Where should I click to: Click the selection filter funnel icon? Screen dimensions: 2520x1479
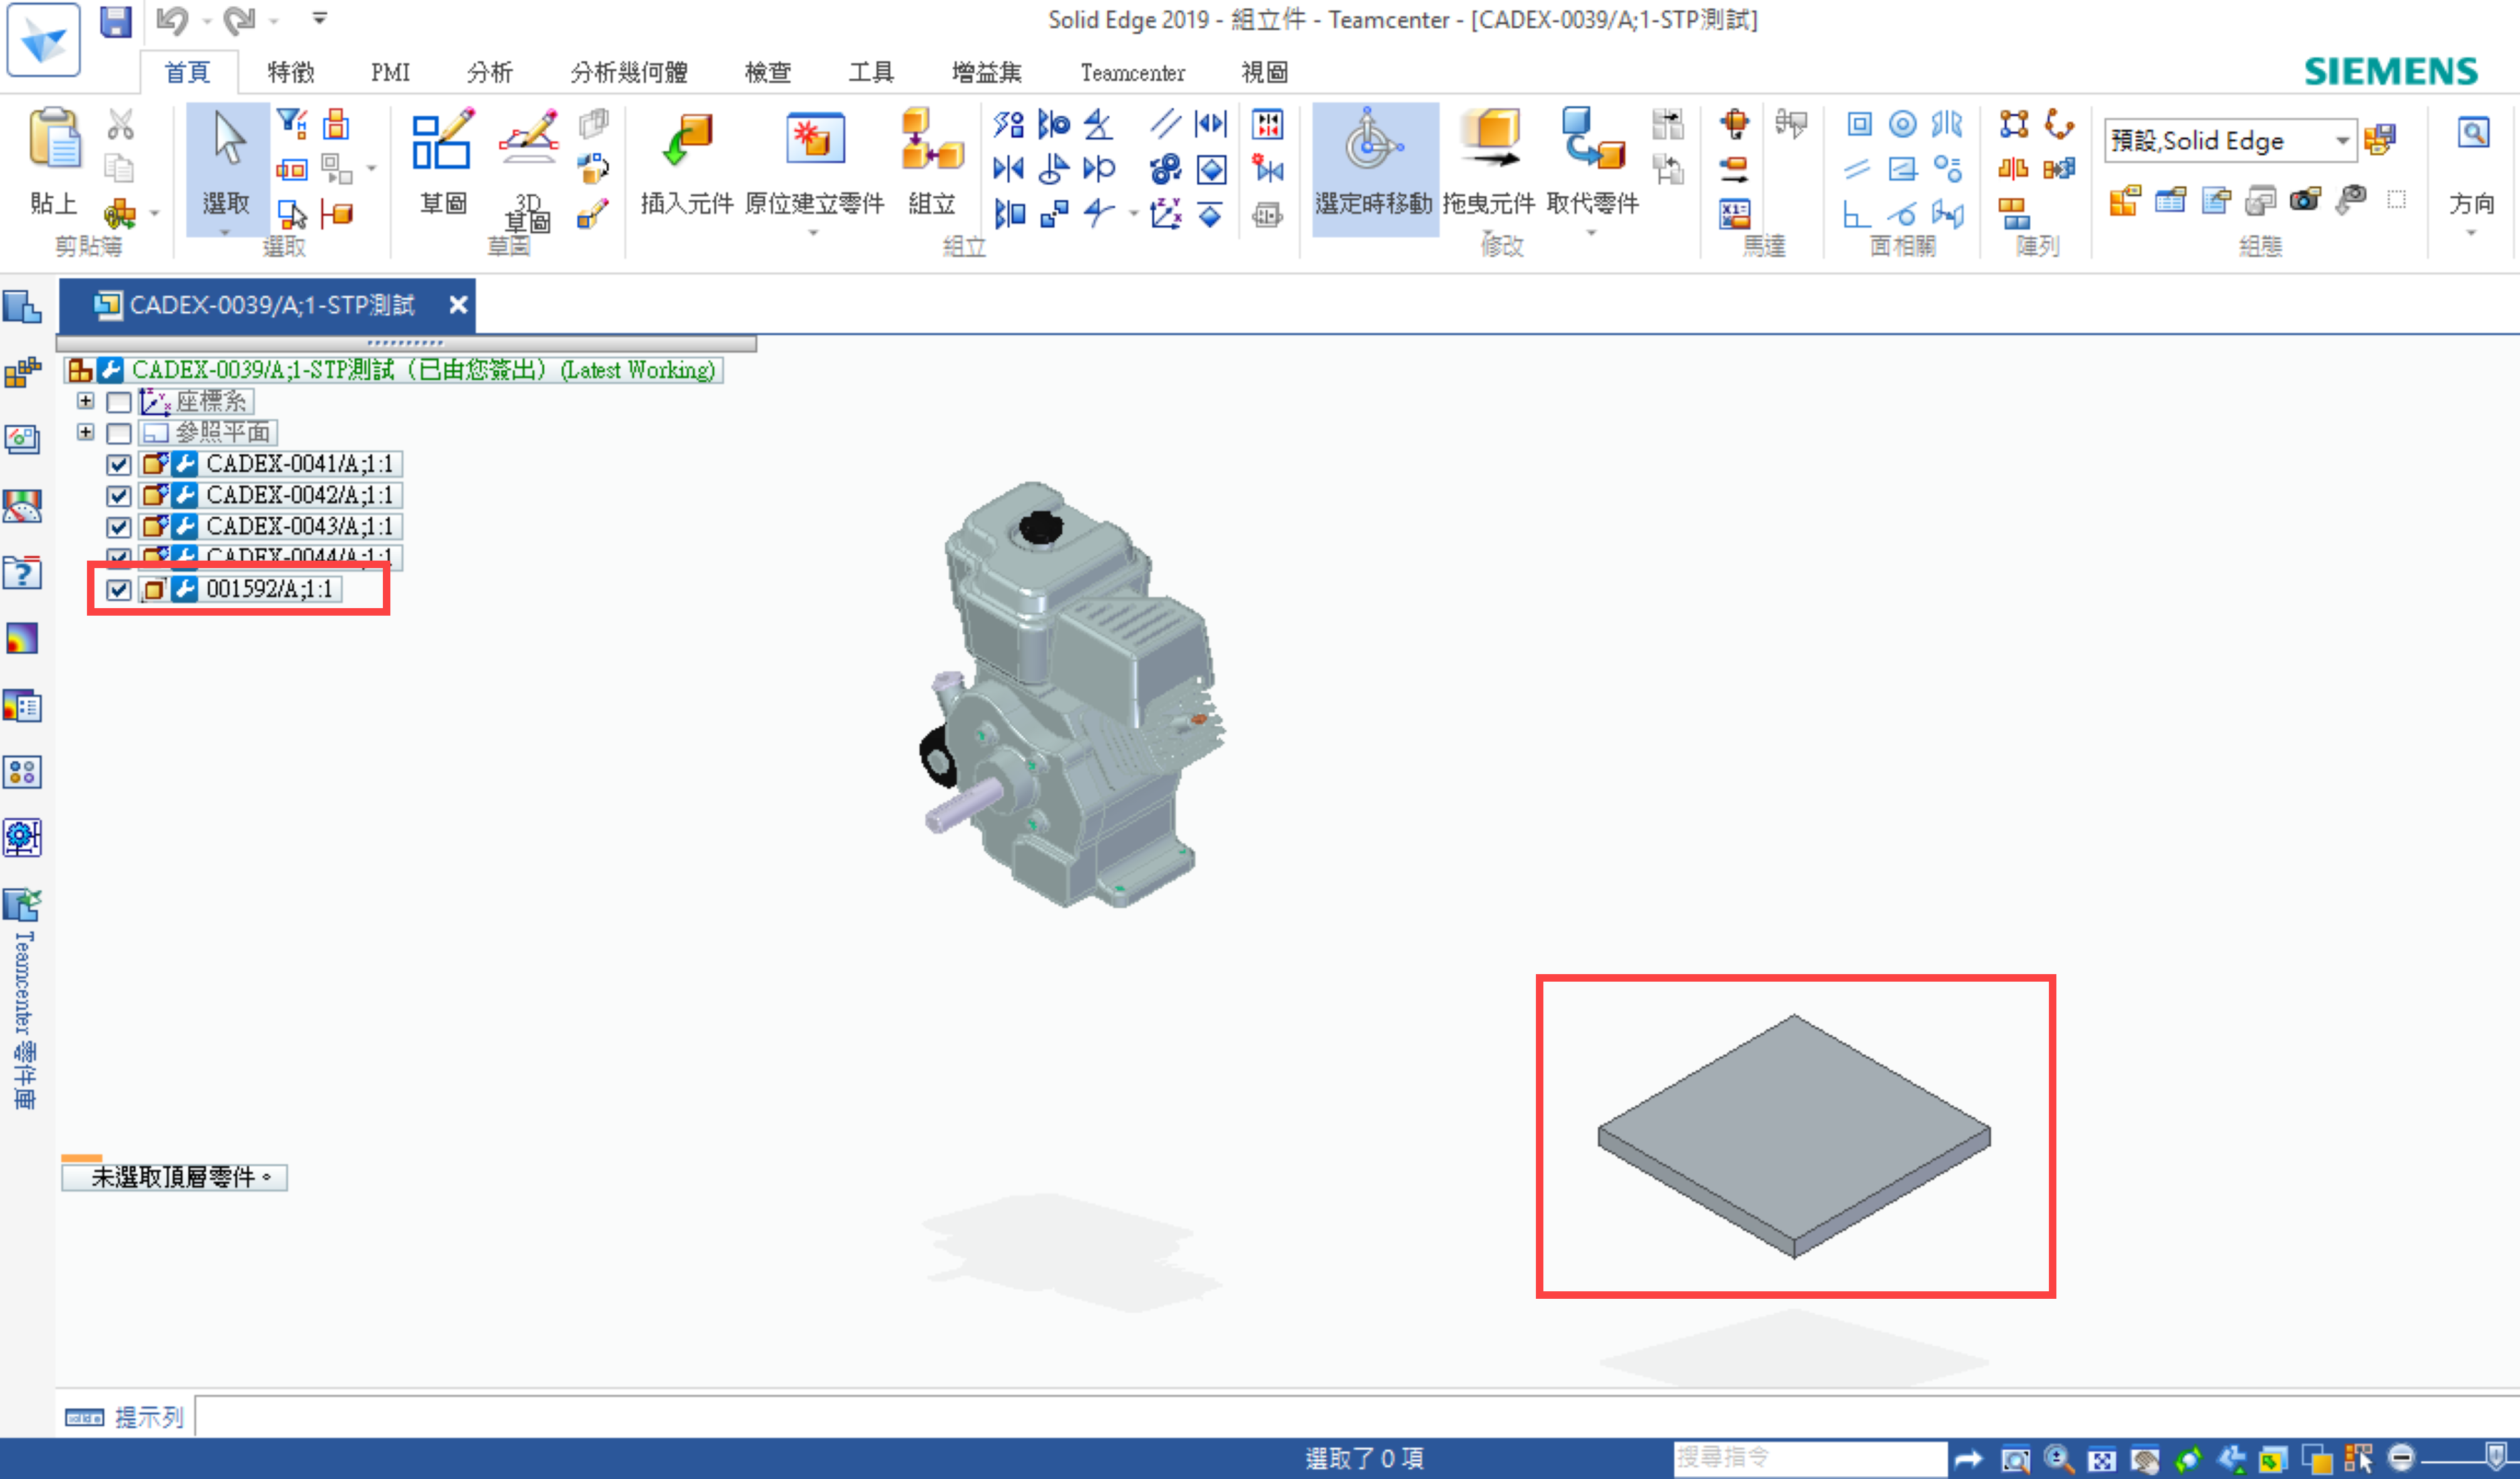[291, 124]
